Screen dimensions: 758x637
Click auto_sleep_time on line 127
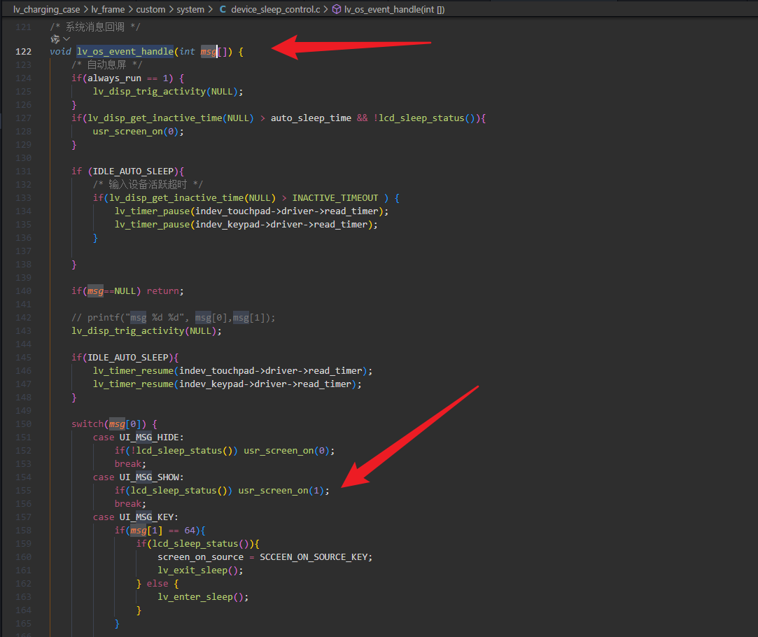(311, 118)
